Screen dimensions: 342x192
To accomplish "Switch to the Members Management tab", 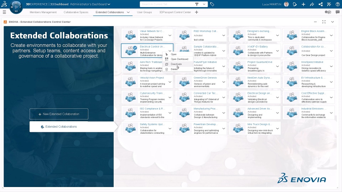I will 43,12.
